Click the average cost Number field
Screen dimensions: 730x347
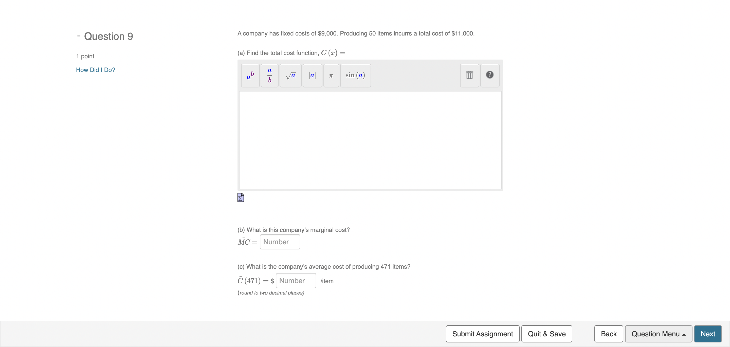296,280
